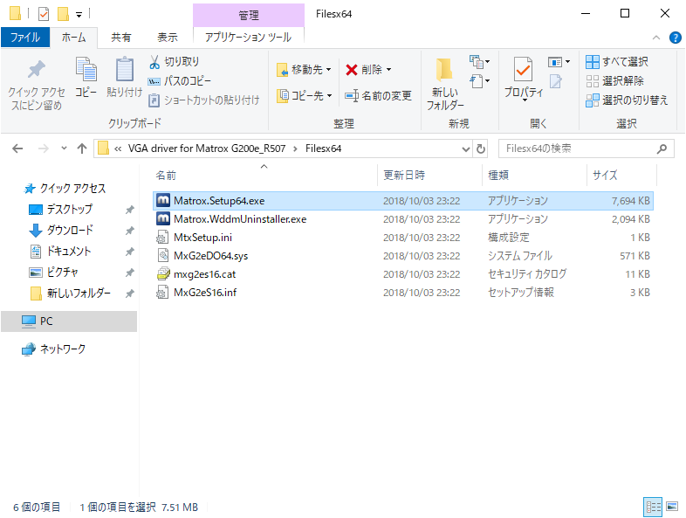This screenshot has width=686, height=518.
Task: Select Matrox.Setup64.exe file
Action: (x=403, y=201)
